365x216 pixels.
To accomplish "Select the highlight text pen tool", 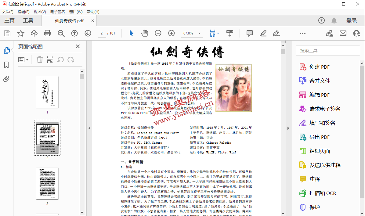I will (x=263, y=33).
